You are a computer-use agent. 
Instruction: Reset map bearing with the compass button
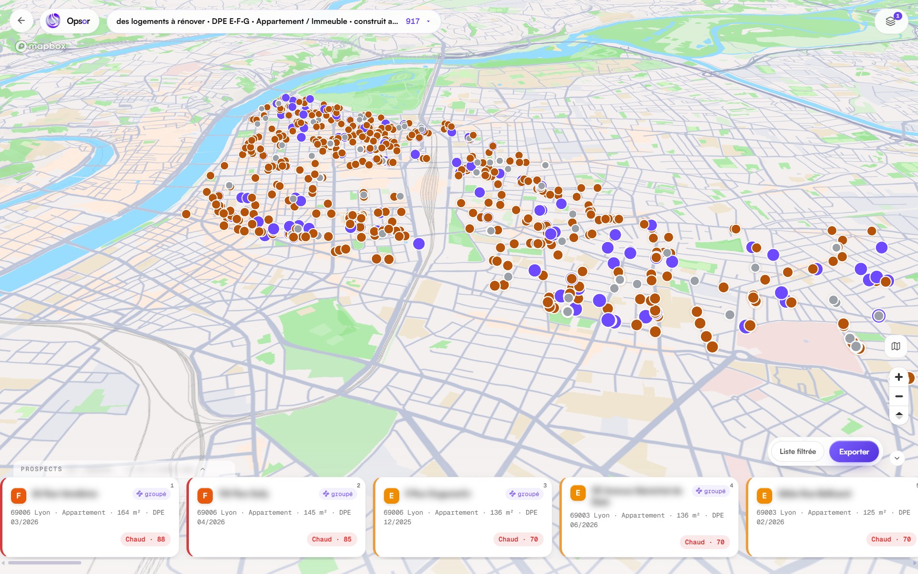click(x=899, y=415)
